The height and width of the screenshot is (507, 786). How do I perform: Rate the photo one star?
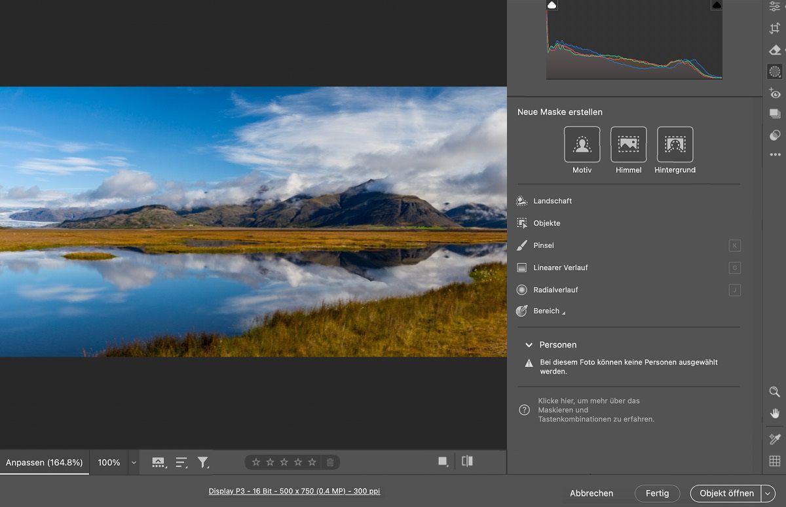(x=256, y=463)
